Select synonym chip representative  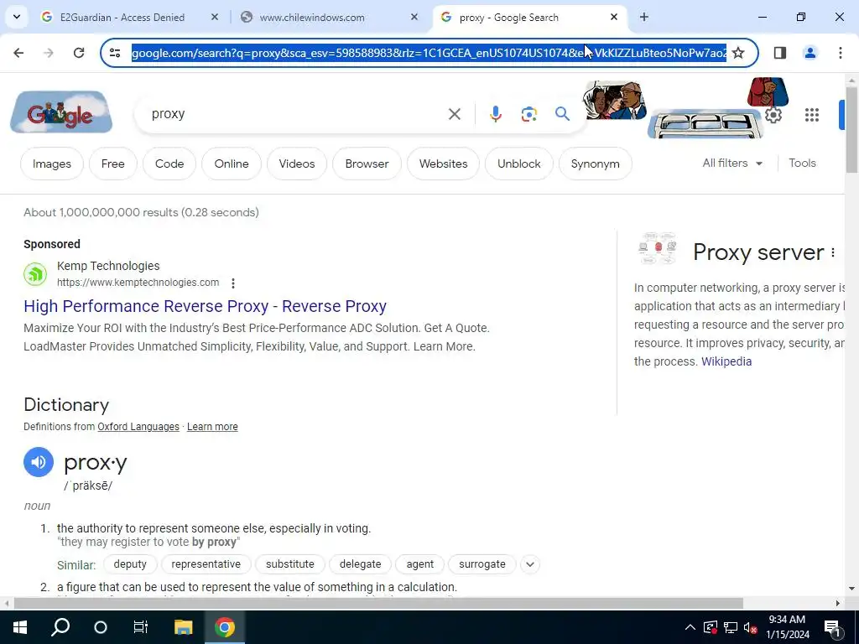click(206, 564)
